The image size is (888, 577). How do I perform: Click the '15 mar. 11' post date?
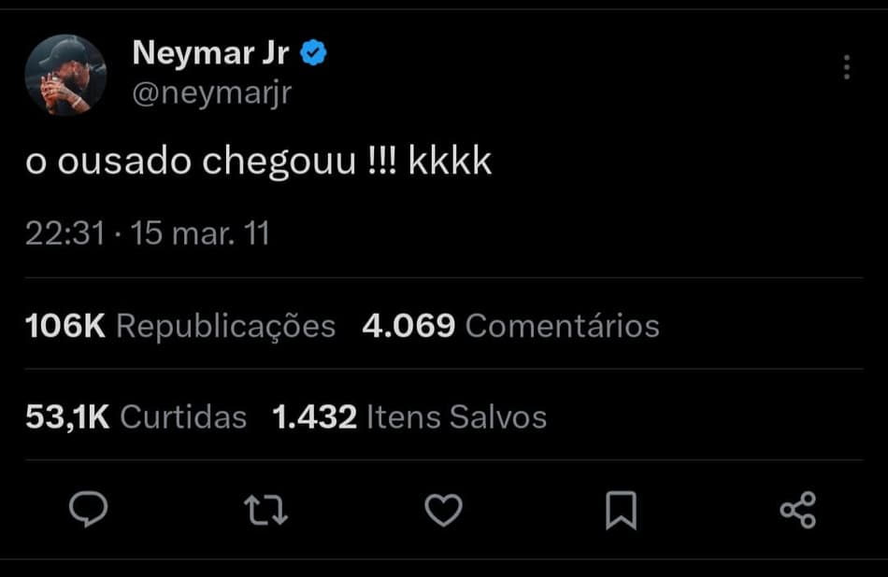[x=201, y=232]
